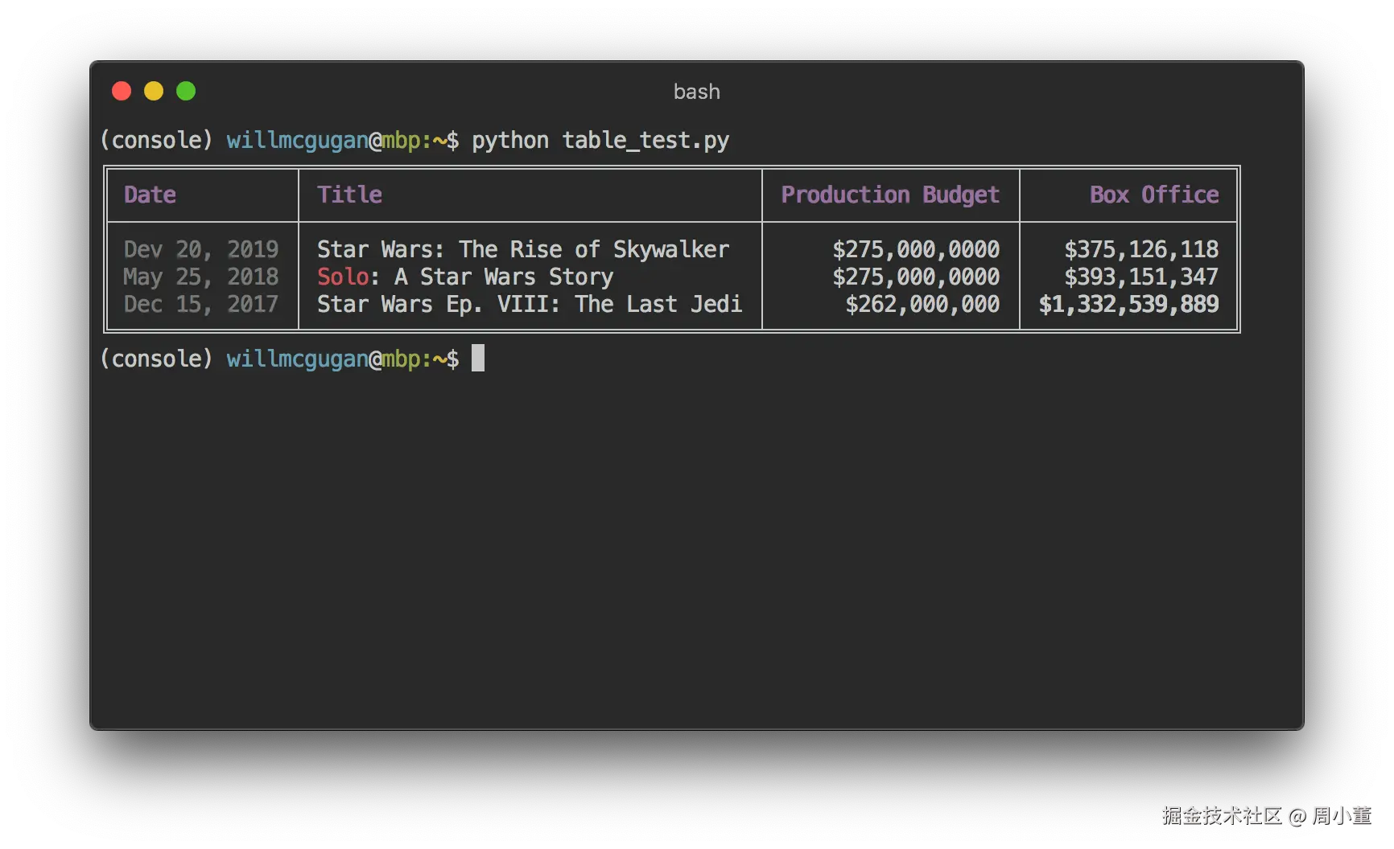Click the Dec 15, 2017 date cell

coord(200,304)
